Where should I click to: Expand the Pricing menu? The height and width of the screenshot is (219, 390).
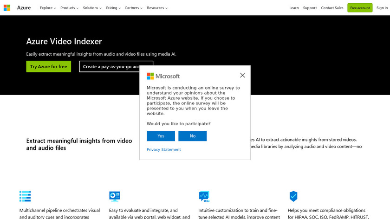point(113,8)
